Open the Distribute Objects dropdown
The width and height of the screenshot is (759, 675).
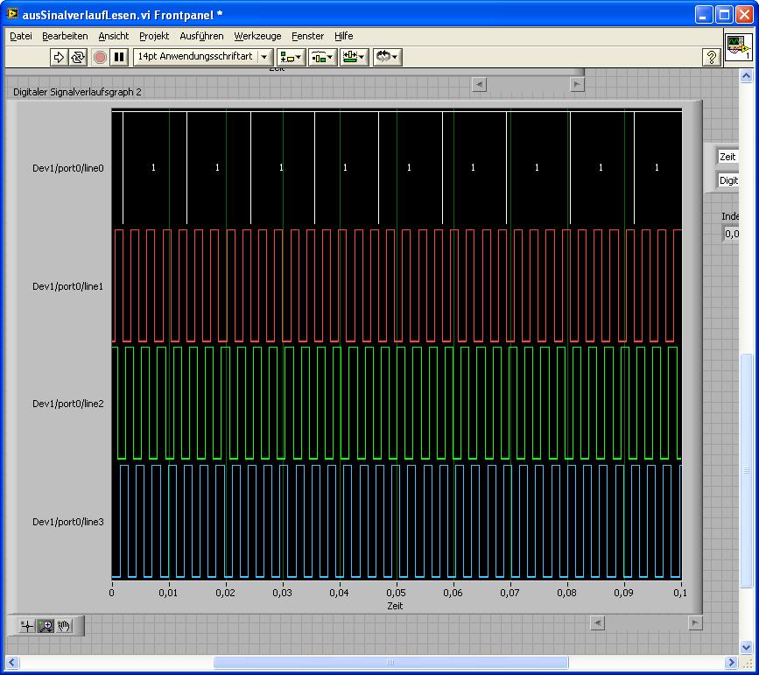(322, 57)
